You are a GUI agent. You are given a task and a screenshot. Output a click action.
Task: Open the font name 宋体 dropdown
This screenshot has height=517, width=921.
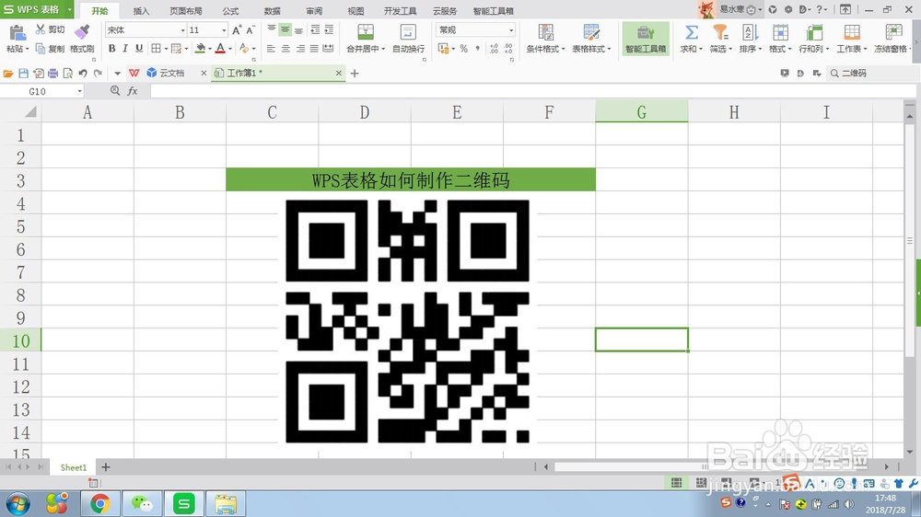182,30
